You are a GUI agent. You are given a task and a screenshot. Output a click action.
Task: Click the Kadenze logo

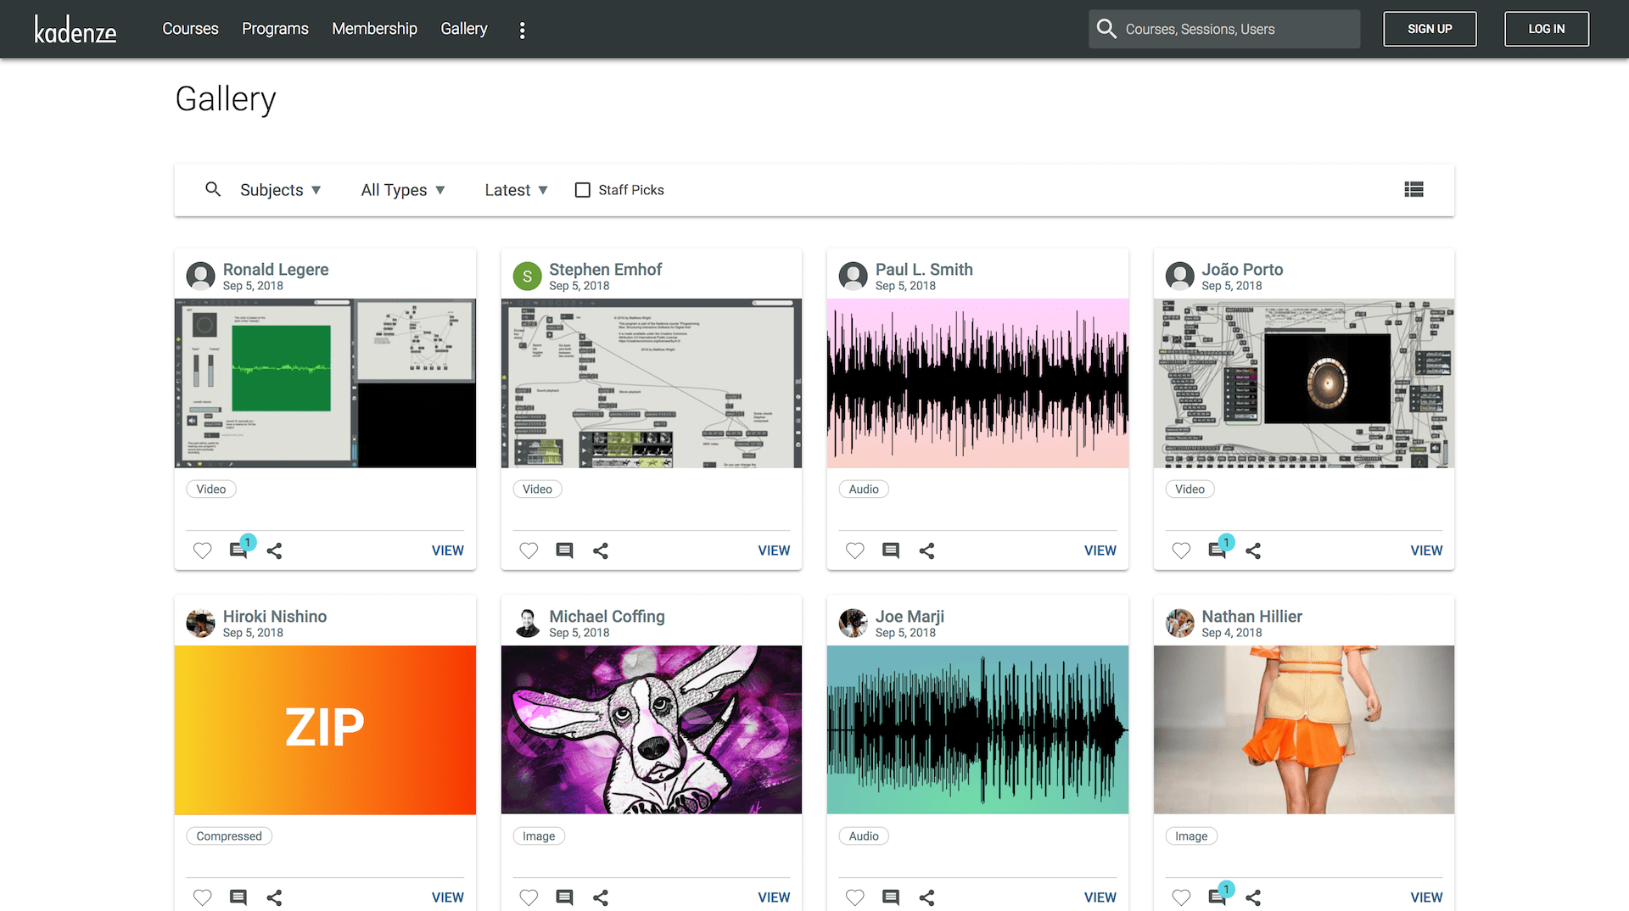point(75,30)
